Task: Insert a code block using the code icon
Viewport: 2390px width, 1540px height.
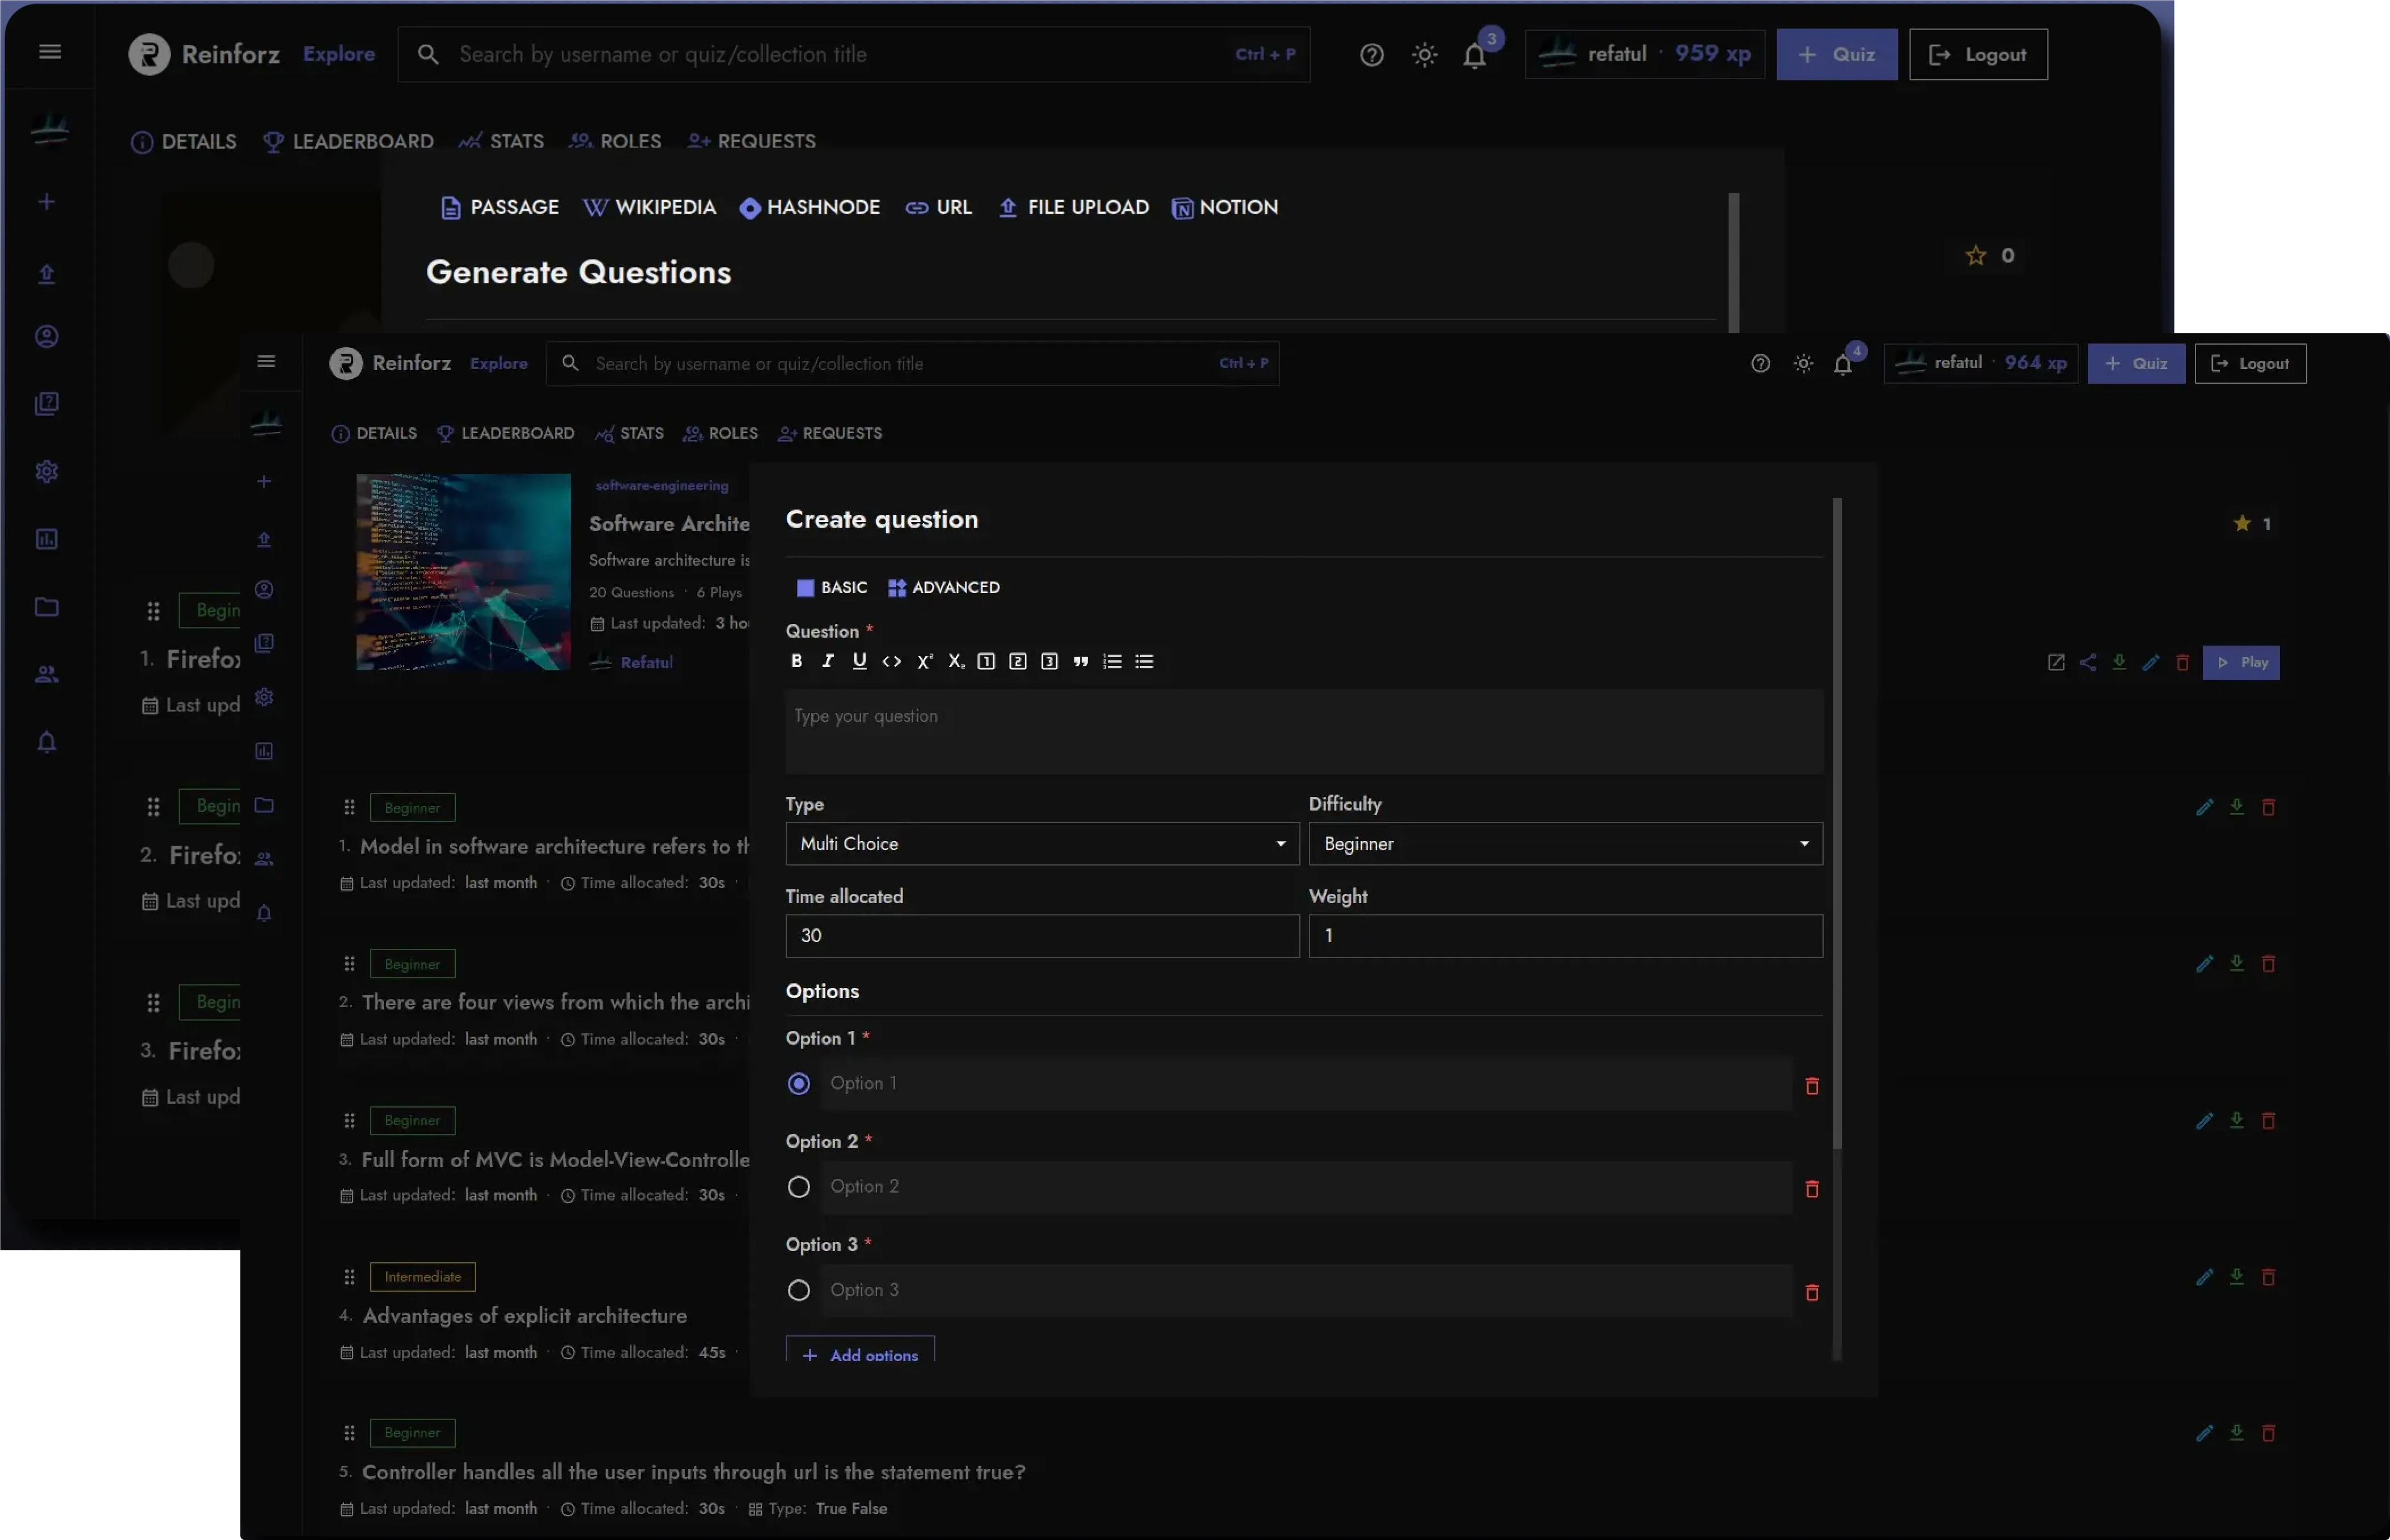Action: (x=891, y=661)
